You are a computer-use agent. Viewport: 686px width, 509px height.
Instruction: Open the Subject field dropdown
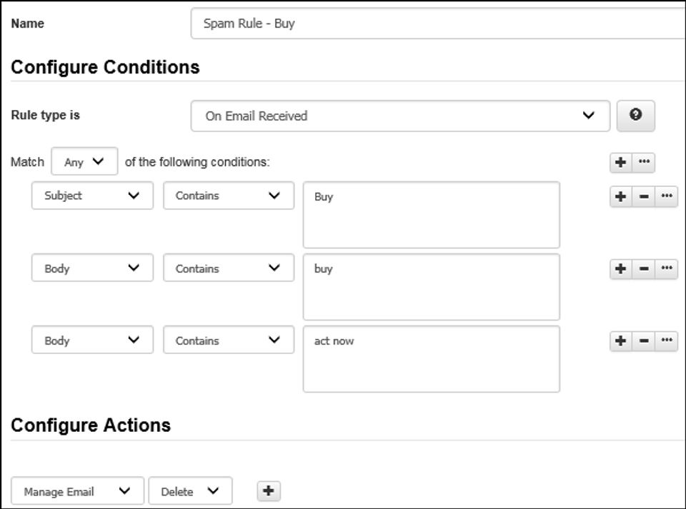pos(92,196)
